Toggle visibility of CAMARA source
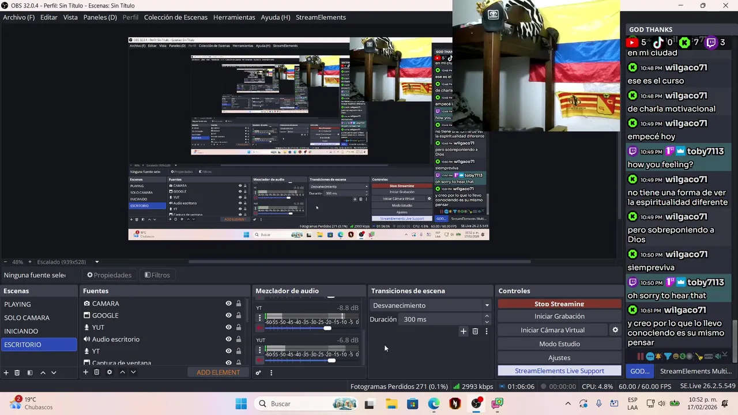The image size is (738, 415). (228, 303)
